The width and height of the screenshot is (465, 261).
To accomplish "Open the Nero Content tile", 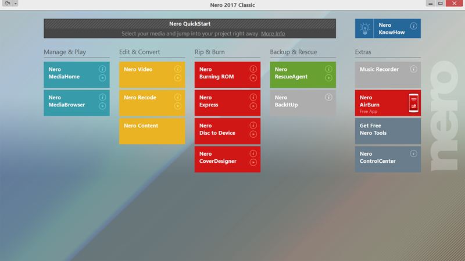I will pos(152,131).
